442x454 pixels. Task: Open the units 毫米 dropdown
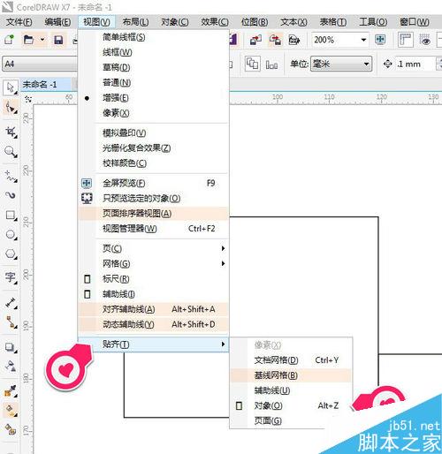[x=366, y=64]
